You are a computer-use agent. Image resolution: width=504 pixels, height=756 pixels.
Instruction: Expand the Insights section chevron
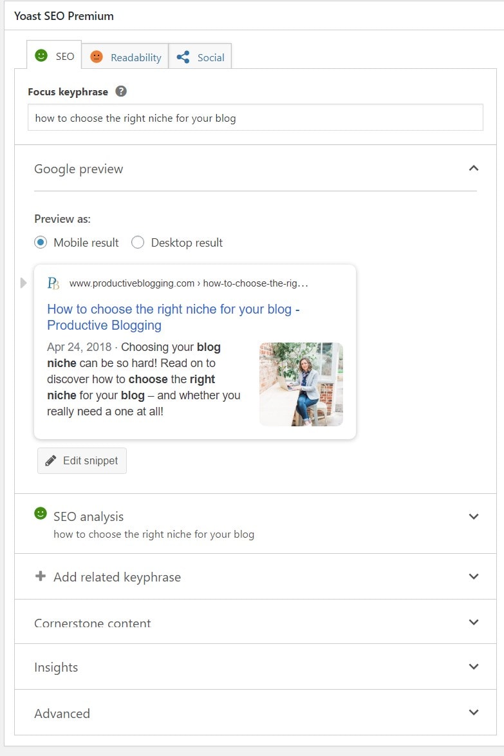click(474, 666)
